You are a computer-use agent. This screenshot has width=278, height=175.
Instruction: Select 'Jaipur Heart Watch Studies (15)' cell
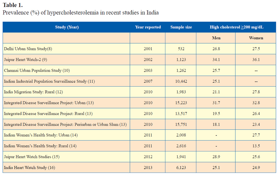coord(32,157)
